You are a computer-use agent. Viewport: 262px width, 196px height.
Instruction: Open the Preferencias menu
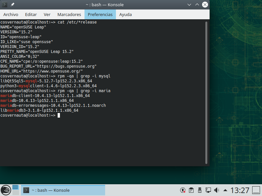(x=100, y=14)
